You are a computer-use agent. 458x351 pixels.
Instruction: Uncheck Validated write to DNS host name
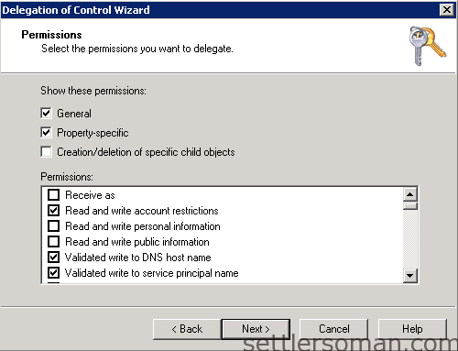54,258
